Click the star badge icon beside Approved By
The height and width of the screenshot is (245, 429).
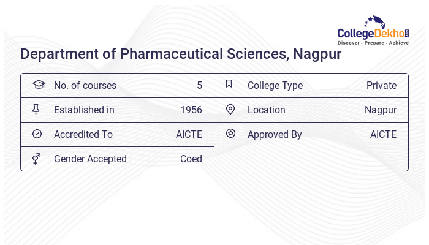click(230, 134)
